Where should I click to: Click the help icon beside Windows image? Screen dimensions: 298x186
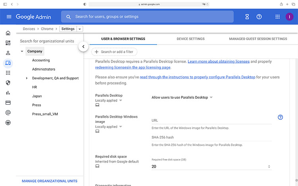281,117
